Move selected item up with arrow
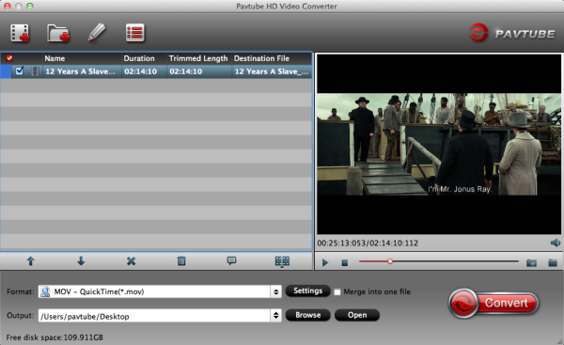Image resolution: width=564 pixels, height=345 pixels. (x=31, y=261)
